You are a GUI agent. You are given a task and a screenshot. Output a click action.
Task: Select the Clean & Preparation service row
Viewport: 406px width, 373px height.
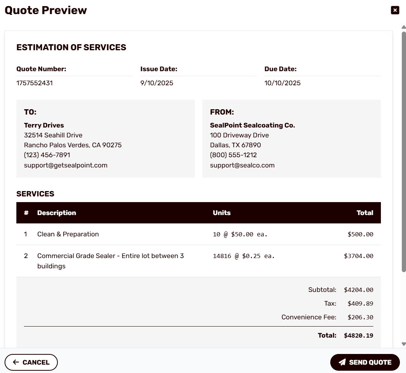pos(199,234)
